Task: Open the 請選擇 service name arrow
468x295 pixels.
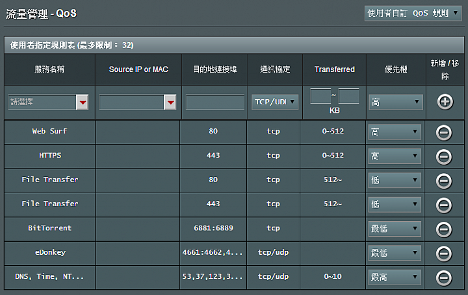Action: 83,102
